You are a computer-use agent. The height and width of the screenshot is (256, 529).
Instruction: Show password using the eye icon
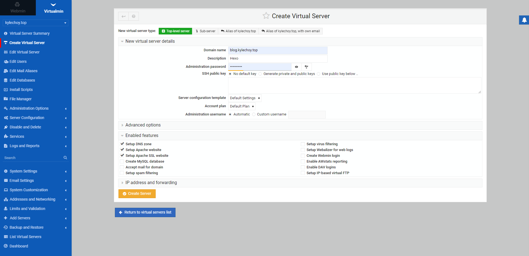tap(296, 67)
